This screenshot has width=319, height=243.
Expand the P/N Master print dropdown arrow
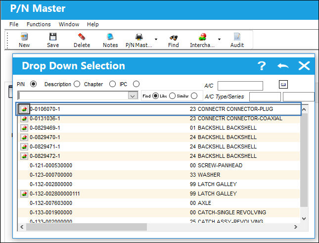coord(156,39)
